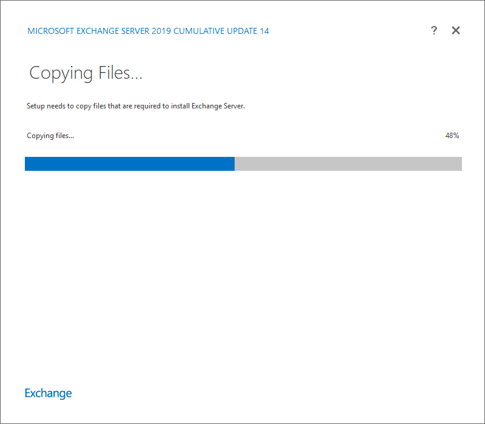485x424 pixels.
Task: Click the 48% progress percentage label
Action: 452,136
